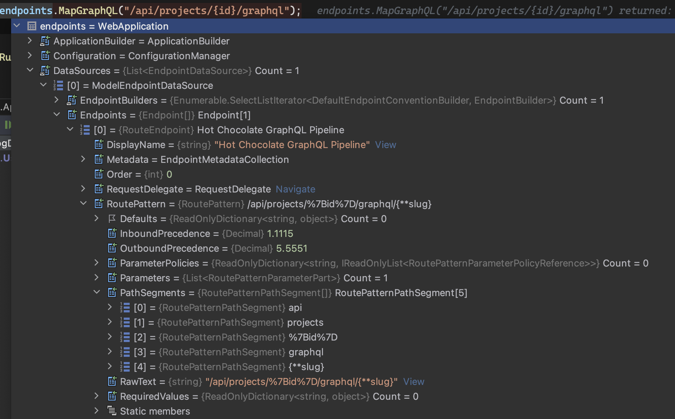
Task: Click the class icon next to ApplicationBuilder
Action: [44, 41]
